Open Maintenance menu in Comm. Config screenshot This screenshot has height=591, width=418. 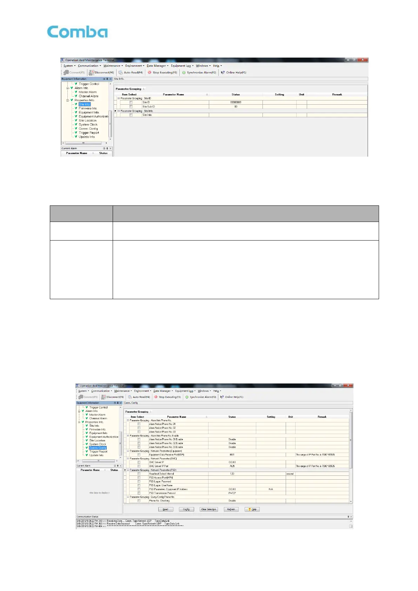point(123,391)
